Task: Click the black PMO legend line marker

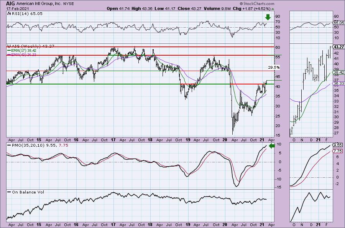Action: coord(9,145)
